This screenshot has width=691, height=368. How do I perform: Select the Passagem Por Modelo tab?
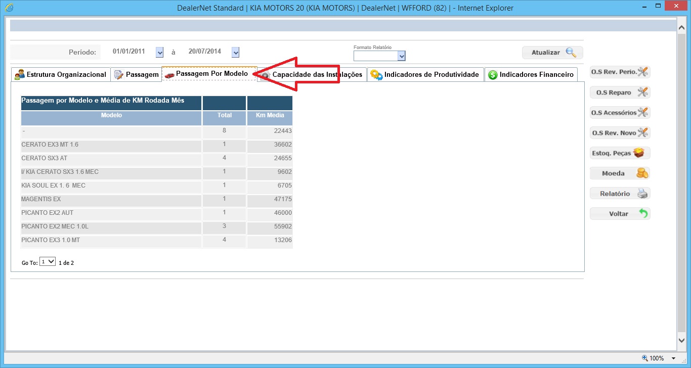click(209, 74)
